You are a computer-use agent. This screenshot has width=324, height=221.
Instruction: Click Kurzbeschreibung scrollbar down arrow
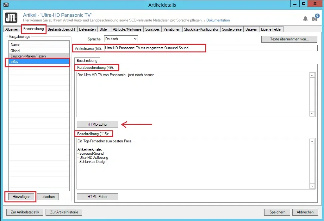point(312,114)
